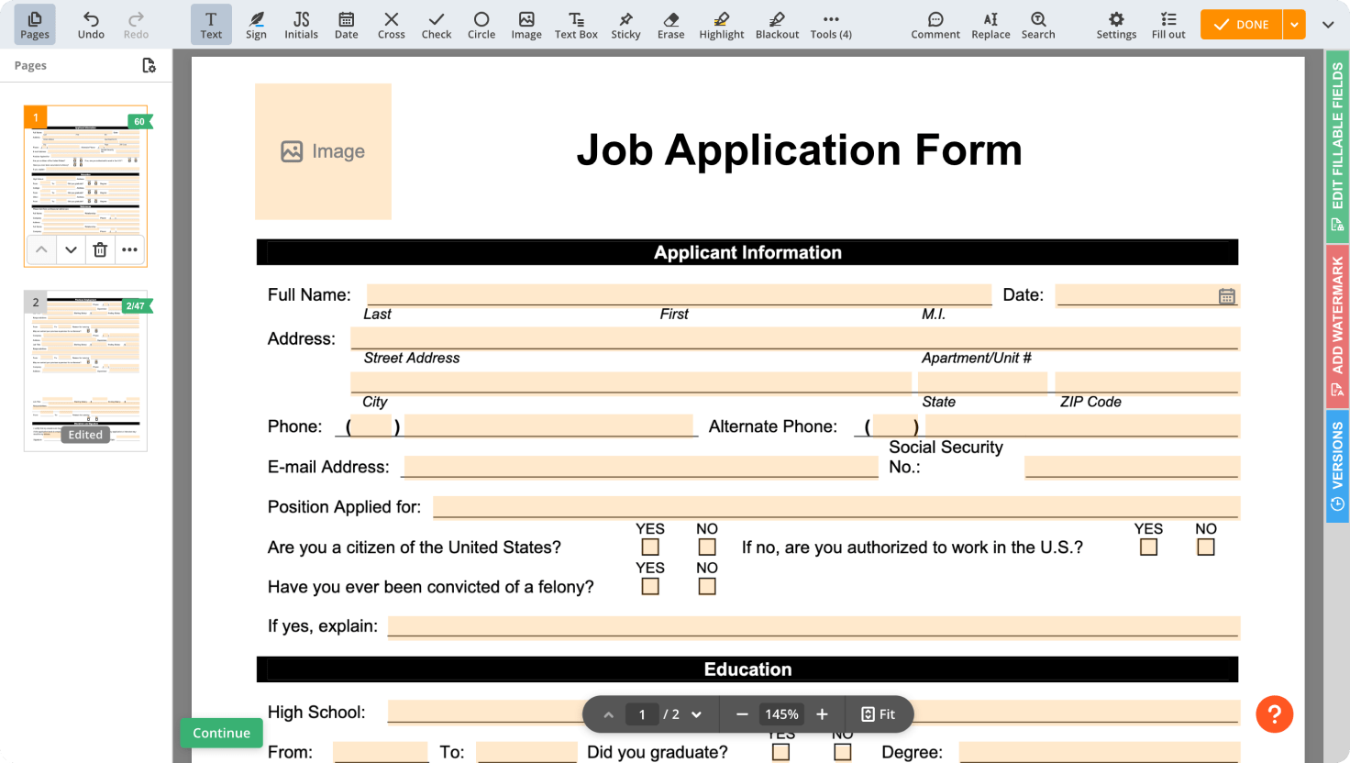Click the Fill out button
Image resolution: width=1350 pixels, height=763 pixels.
coord(1167,24)
